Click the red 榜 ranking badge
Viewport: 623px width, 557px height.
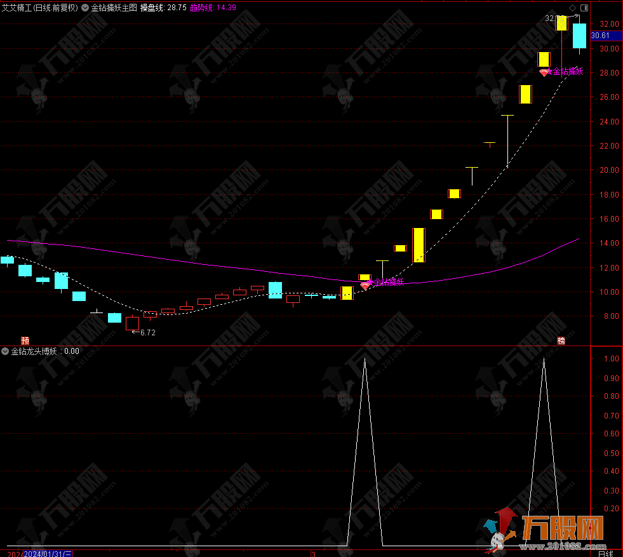(x=561, y=340)
